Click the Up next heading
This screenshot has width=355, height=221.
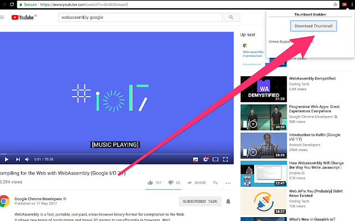click(248, 35)
